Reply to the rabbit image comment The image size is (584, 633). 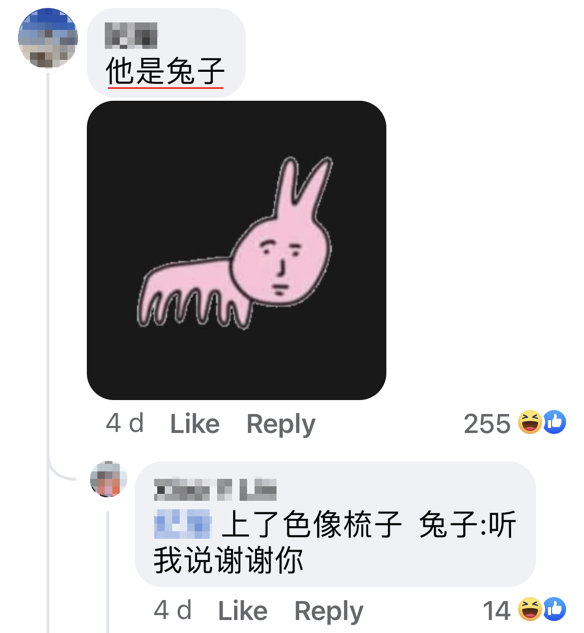tap(281, 425)
